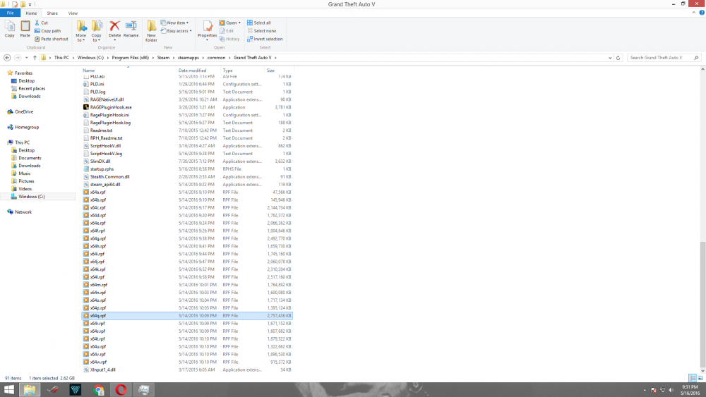Select the steam_api64.dll file
Image resolution: width=706 pixels, height=397 pixels.
[187, 184]
